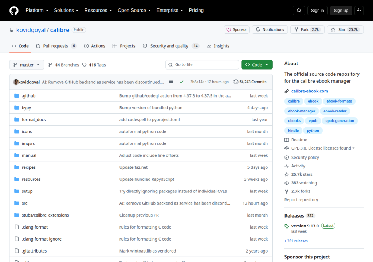Switch to Pull requests tab
The image size is (373, 262).
pos(56,46)
